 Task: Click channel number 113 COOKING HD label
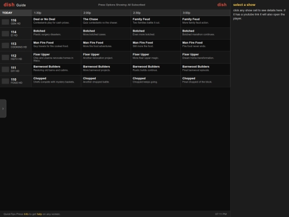coord(19,46)
